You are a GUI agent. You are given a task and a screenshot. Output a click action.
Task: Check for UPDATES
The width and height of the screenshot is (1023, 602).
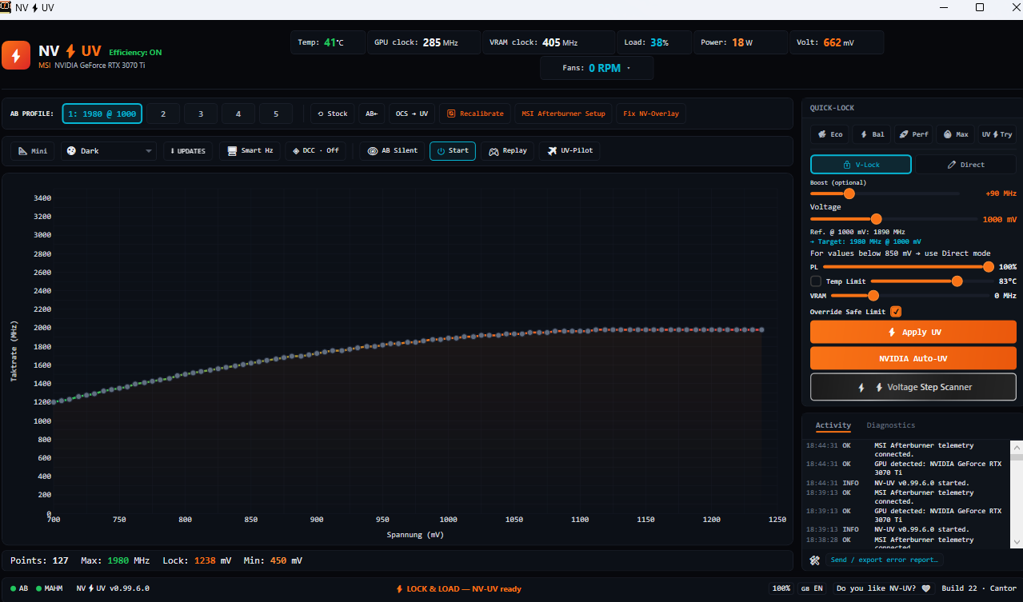tap(188, 151)
